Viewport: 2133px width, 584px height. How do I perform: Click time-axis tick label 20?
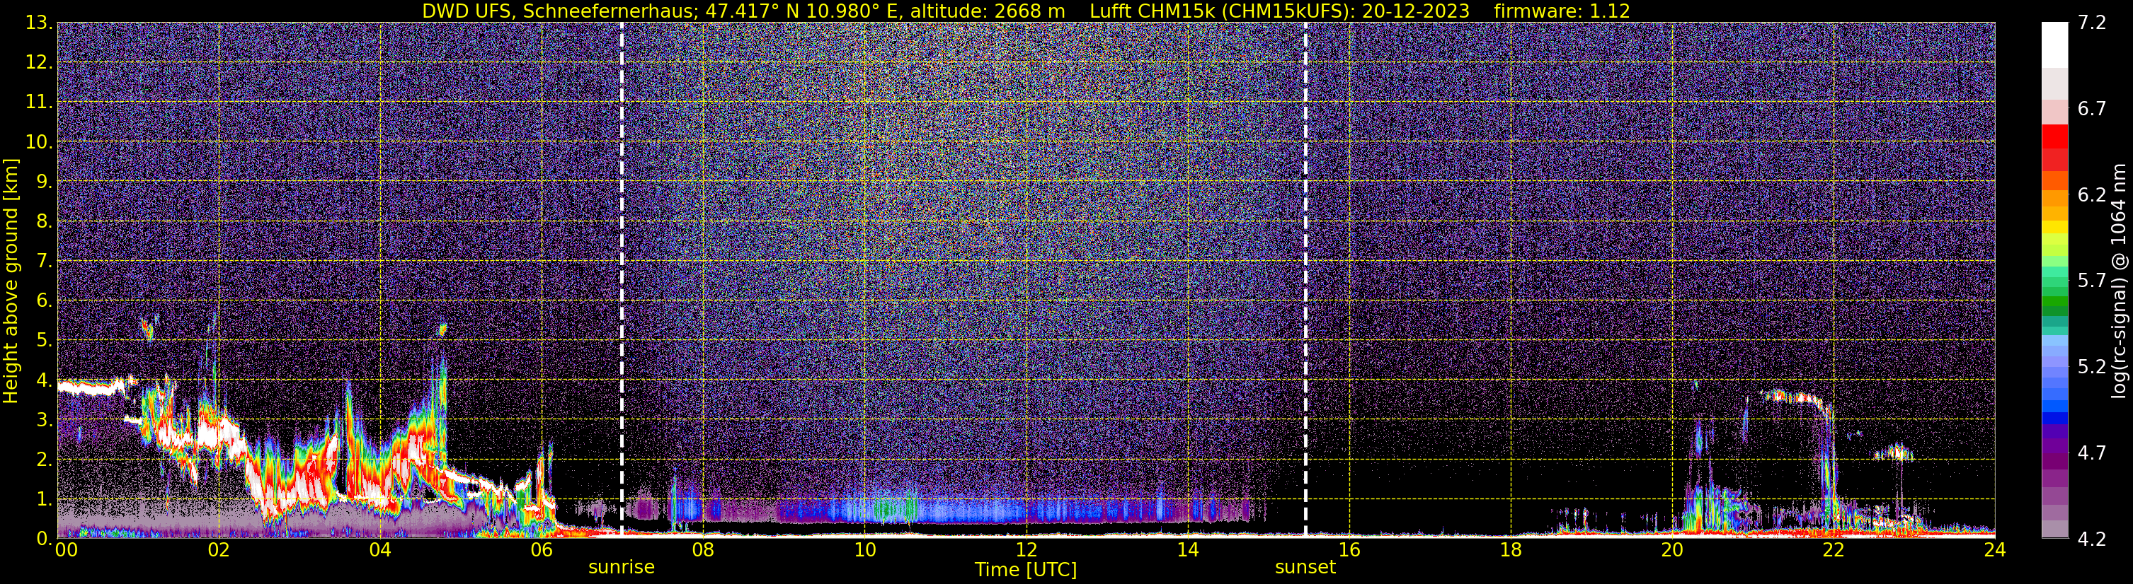point(1672,551)
